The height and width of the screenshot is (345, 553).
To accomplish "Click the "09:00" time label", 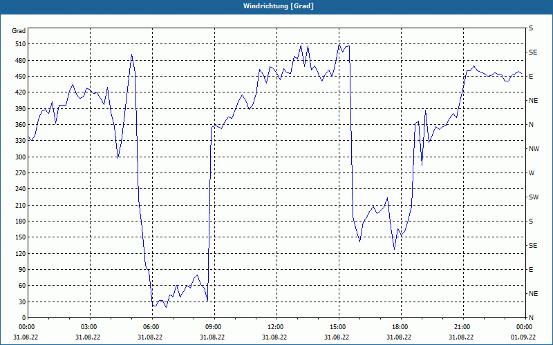I will (x=212, y=327).
